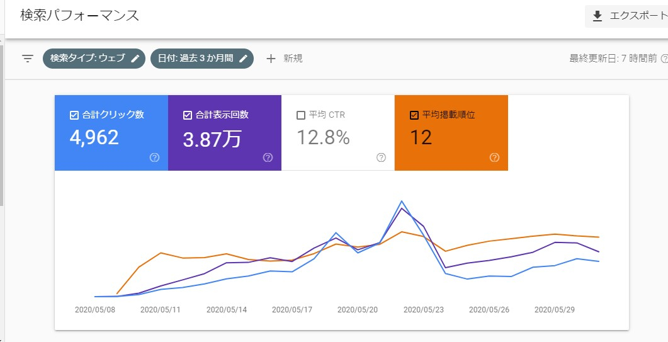Uncheck the 合計表示回数 checkbox

tap(187, 115)
